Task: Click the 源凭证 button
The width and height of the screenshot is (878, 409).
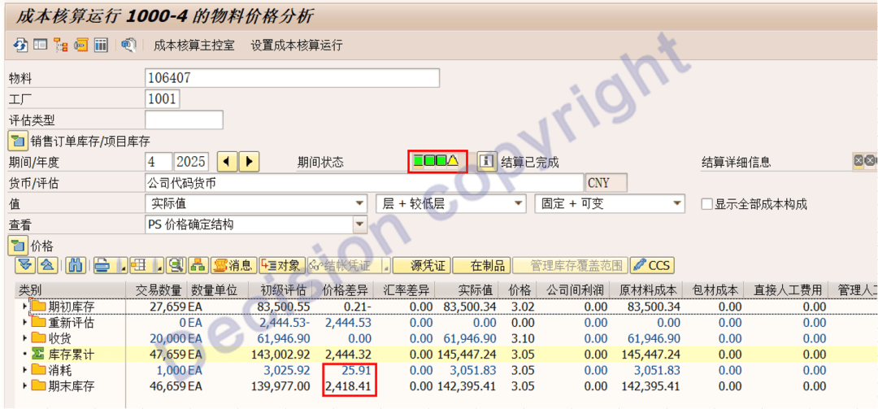Action: click(x=428, y=265)
